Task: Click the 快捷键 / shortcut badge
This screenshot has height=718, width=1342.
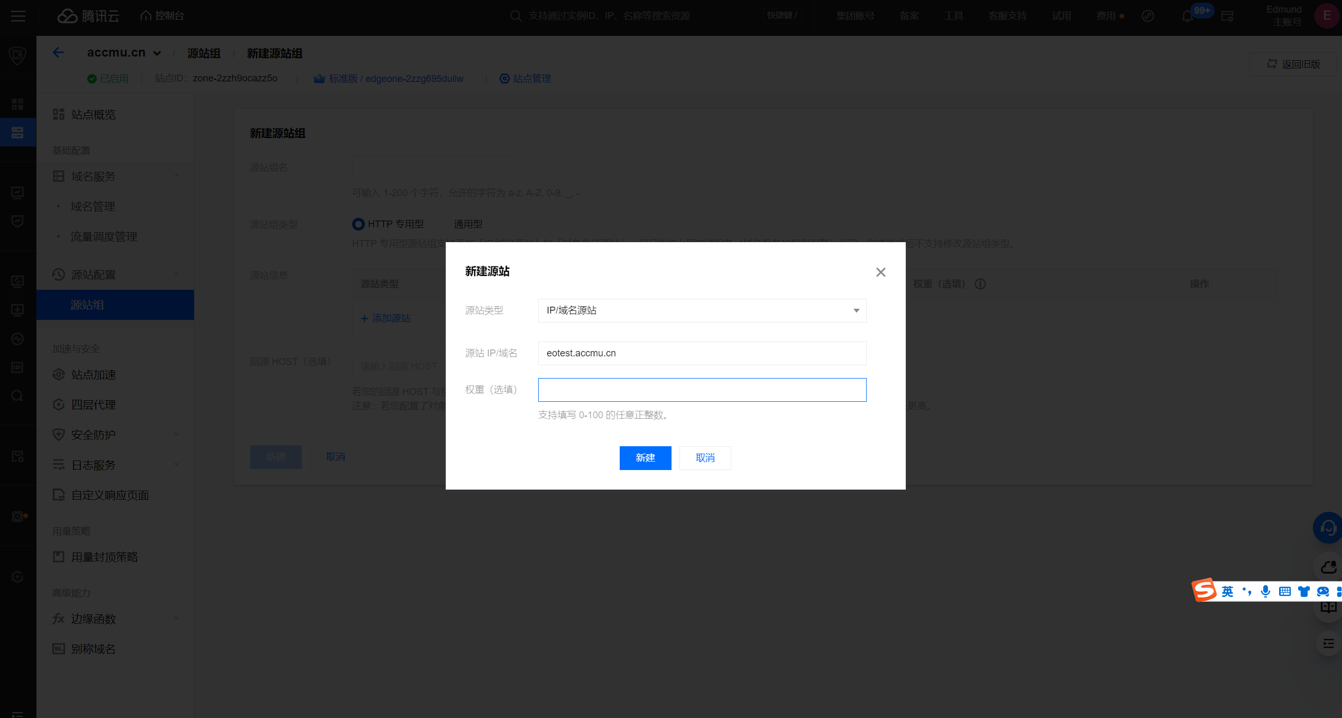Action: [782, 16]
